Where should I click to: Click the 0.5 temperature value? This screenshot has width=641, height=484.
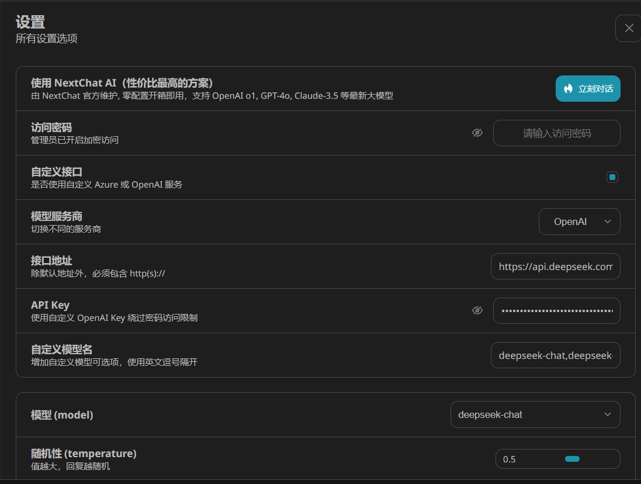pos(509,459)
